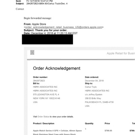Screen dimensions: 135x135
Task: Open the orders.apple.com sender email link
Action: [x=64, y=27]
